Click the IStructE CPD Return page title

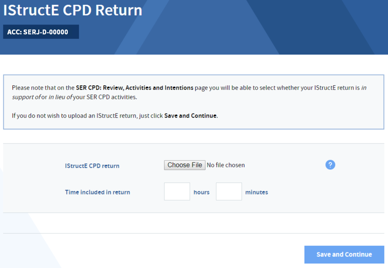click(x=73, y=10)
